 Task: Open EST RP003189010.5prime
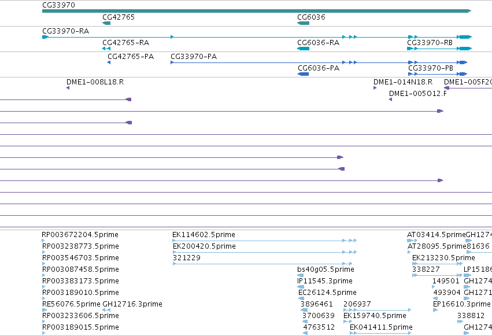(x=80, y=293)
